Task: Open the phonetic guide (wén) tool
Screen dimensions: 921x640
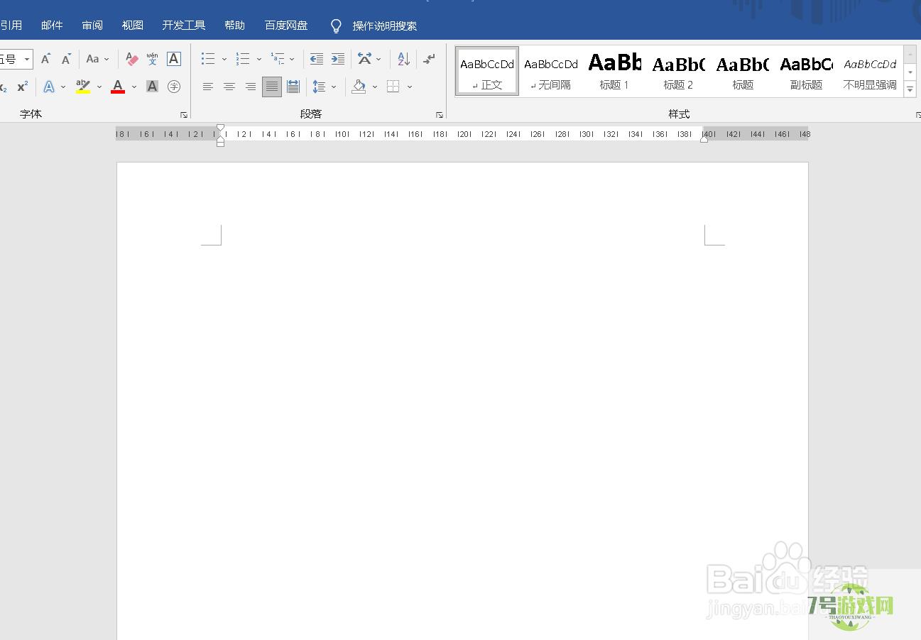Action: 153,59
